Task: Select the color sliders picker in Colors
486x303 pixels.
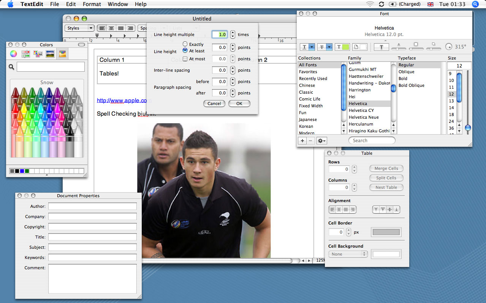Action: pyautogui.click(x=26, y=54)
